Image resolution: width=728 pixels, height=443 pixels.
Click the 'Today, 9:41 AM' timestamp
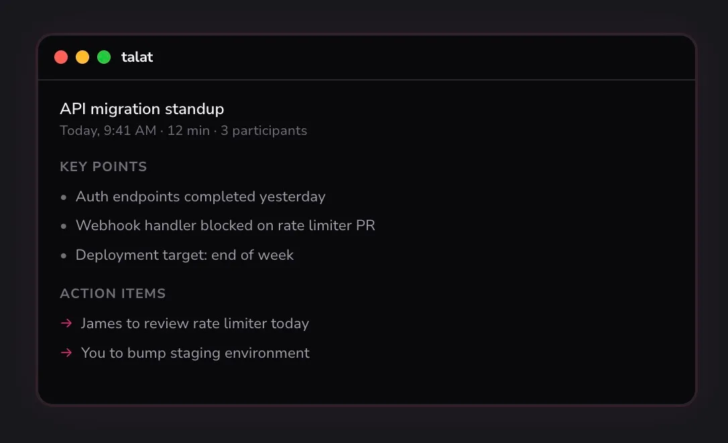point(109,130)
